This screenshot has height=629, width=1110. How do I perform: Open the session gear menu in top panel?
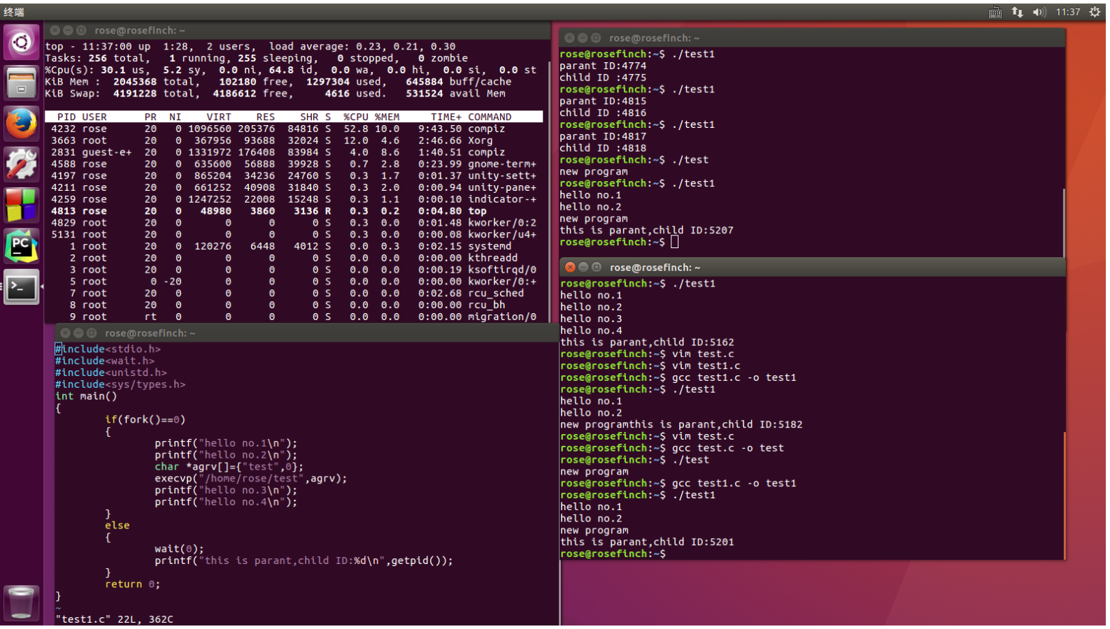coord(1095,12)
